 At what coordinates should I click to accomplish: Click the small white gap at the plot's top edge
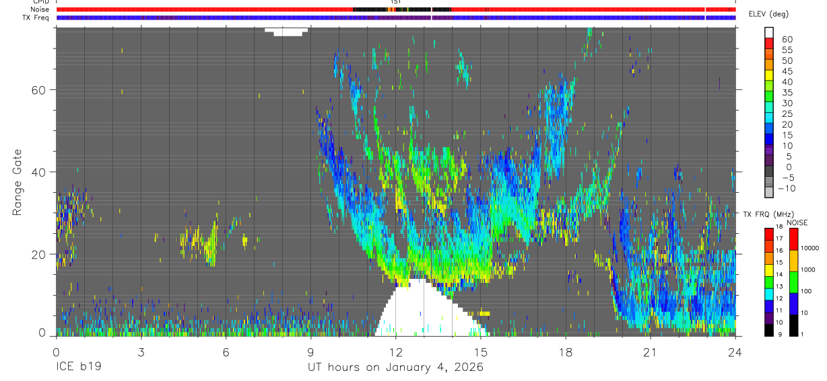point(286,31)
